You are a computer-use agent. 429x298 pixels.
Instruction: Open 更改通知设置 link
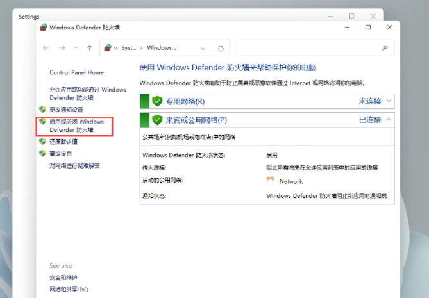[66, 110]
